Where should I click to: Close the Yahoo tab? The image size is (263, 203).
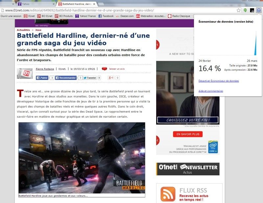[x=54, y=4]
